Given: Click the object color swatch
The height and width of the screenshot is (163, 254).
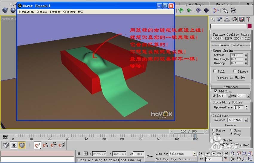Looking at the screenshot, I should coord(250,26).
